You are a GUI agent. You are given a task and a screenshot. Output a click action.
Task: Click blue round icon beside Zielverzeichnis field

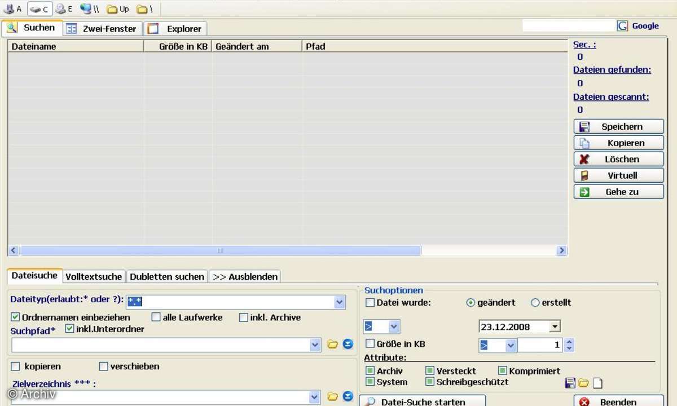click(348, 396)
